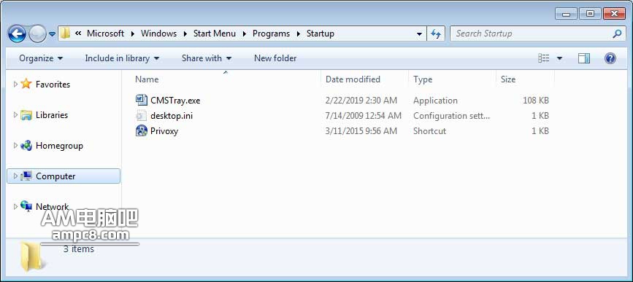The height and width of the screenshot is (282, 633).
Task: Select Libraries label in sidebar
Action: pyautogui.click(x=52, y=115)
